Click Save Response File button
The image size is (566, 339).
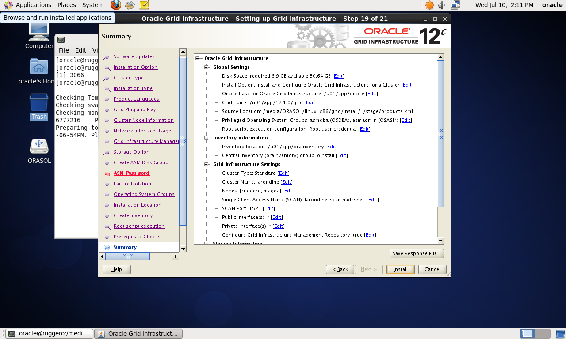416,253
